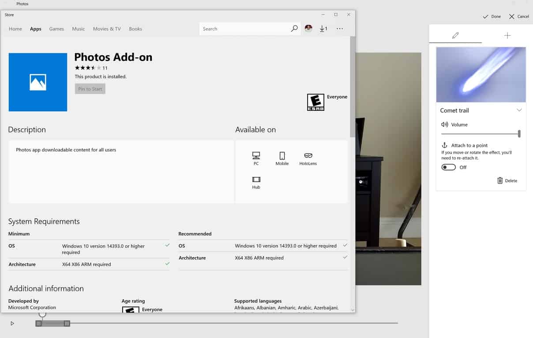This screenshot has height=338, width=533.
Task: Click the ESRB Everyone rating badge
Action: pyautogui.click(x=315, y=102)
